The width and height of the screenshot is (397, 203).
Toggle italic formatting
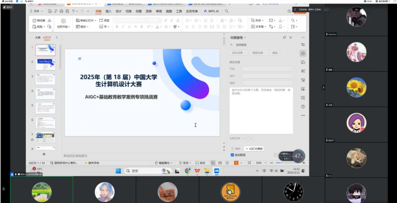pos(123,26)
